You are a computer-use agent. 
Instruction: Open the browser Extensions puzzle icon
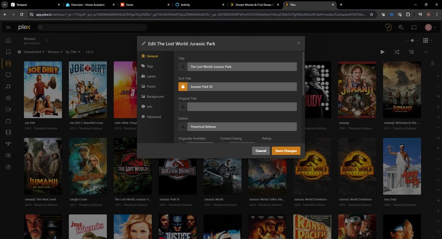pyautogui.click(x=408, y=14)
